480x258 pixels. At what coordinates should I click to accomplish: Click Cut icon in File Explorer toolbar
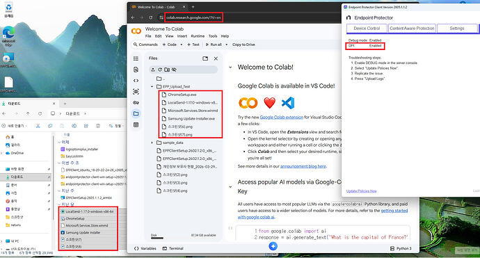click(x=38, y=126)
